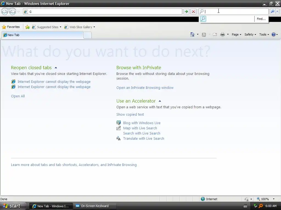The width and height of the screenshot is (281, 210).
Task: Click Learn more about tabs link
Action: [74, 165]
